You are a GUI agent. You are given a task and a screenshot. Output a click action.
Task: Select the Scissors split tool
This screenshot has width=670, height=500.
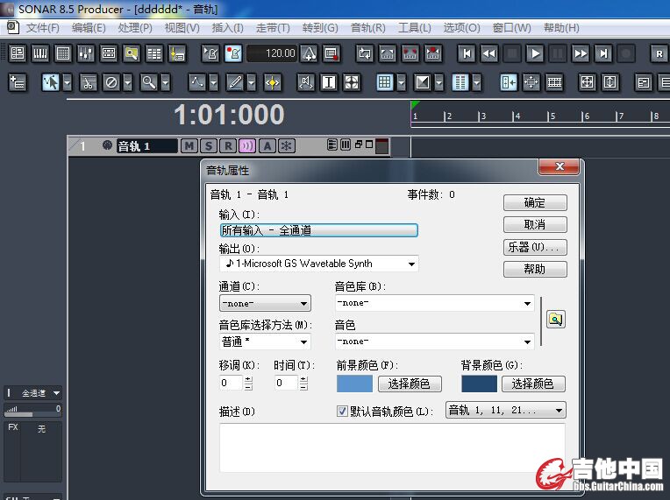[x=88, y=82]
